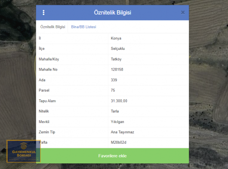The height and width of the screenshot is (169, 228).
Task: Select the Ana Taşınmaz value
Action: point(122,132)
